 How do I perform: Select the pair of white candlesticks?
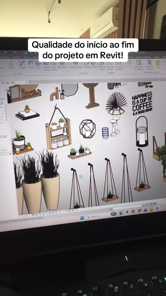coord(115,126)
